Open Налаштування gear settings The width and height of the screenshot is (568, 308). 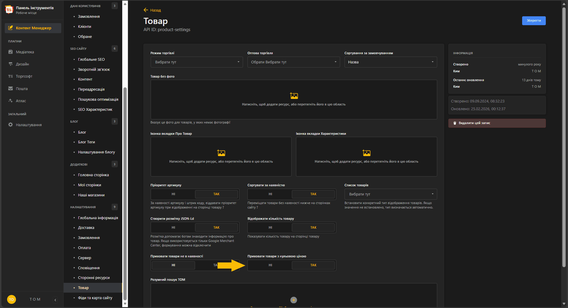28,125
